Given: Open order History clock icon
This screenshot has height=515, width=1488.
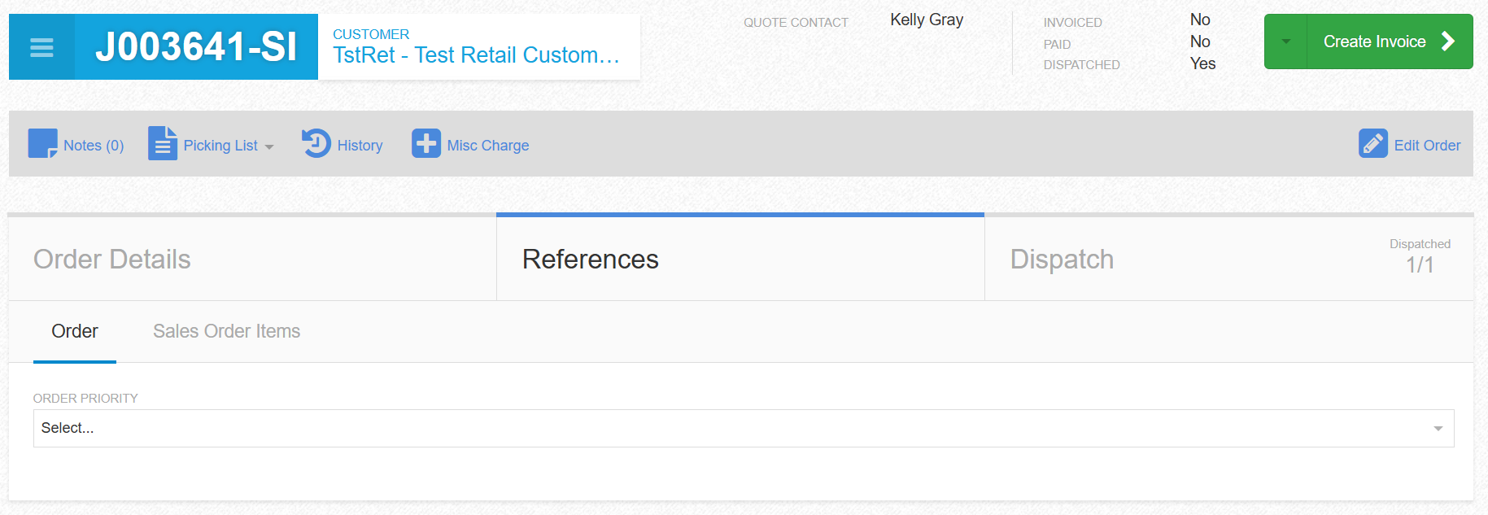Looking at the screenshot, I should click(316, 143).
